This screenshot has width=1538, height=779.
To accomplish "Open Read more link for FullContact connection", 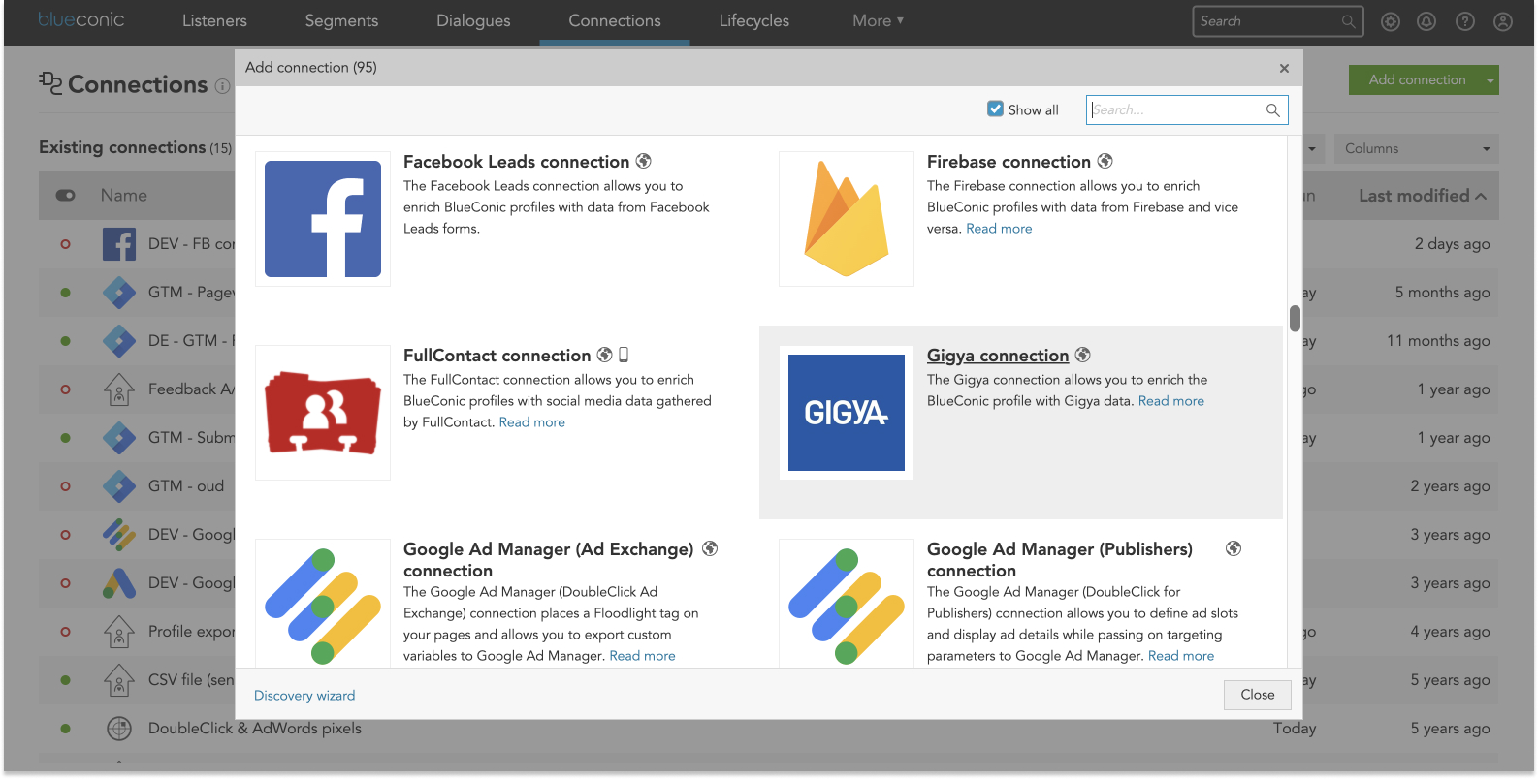I will coord(531,422).
